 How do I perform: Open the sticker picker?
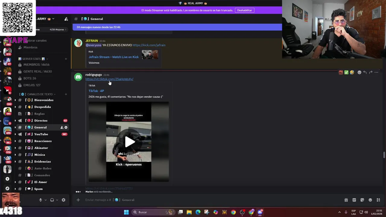(362, 200)
